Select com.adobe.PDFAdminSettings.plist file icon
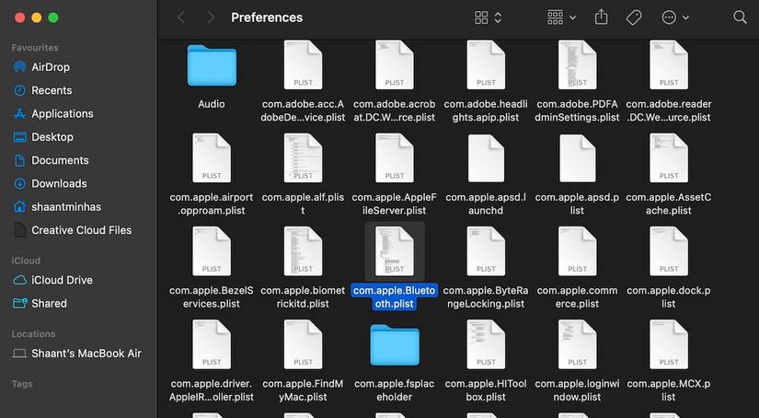Viewport: 759px width, 418px height. click(x=578, y=64)
